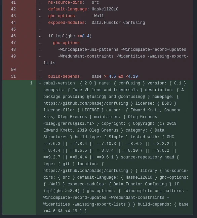
Task: Click 'maintainer:' in the added block
Action: 107,117
